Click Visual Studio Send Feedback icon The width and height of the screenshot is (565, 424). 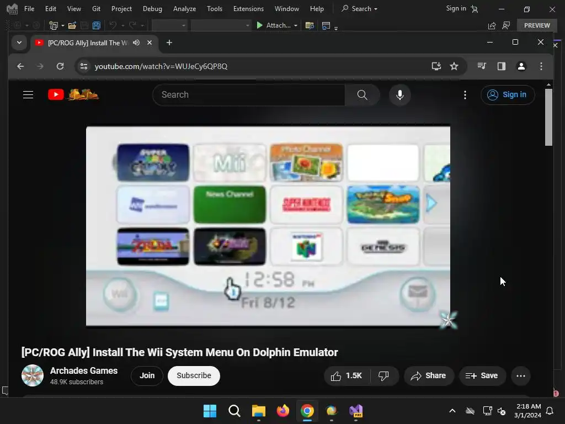click(x=506, y=25)
